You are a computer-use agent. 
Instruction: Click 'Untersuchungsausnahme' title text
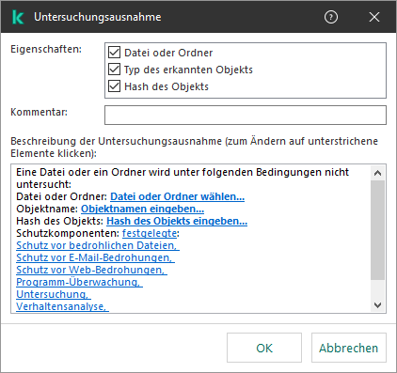point(98,17)
